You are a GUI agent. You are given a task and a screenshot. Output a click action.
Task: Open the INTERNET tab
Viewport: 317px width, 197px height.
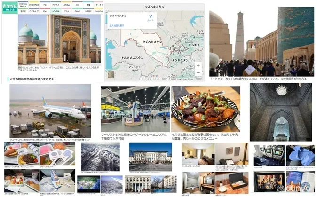[34, 5]
